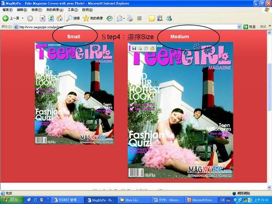Click the small magazine cover preview

tap(75, 93)
